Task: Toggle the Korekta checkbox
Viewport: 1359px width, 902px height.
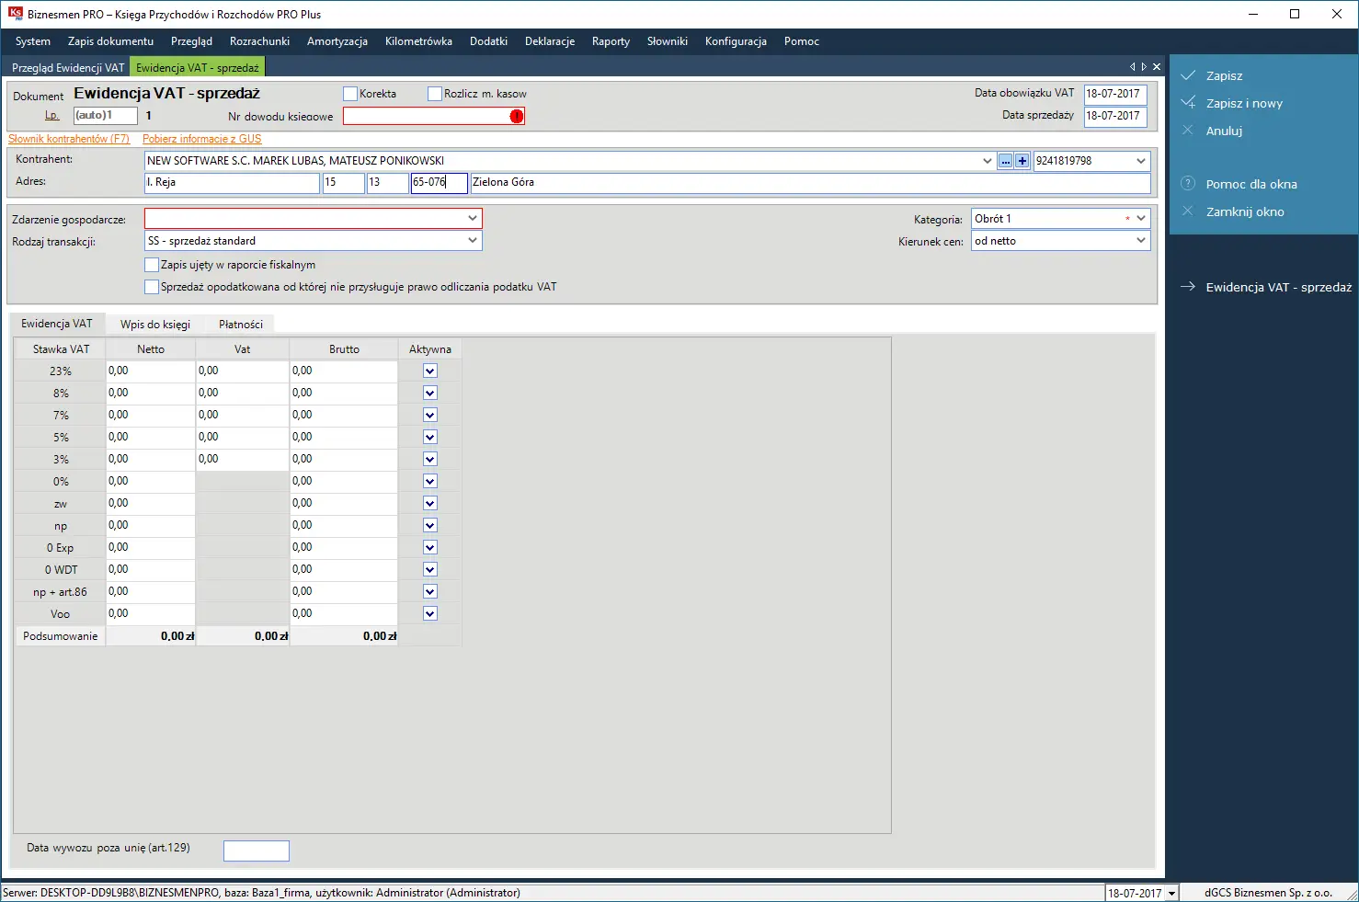Action: click(x=350, y=94)
